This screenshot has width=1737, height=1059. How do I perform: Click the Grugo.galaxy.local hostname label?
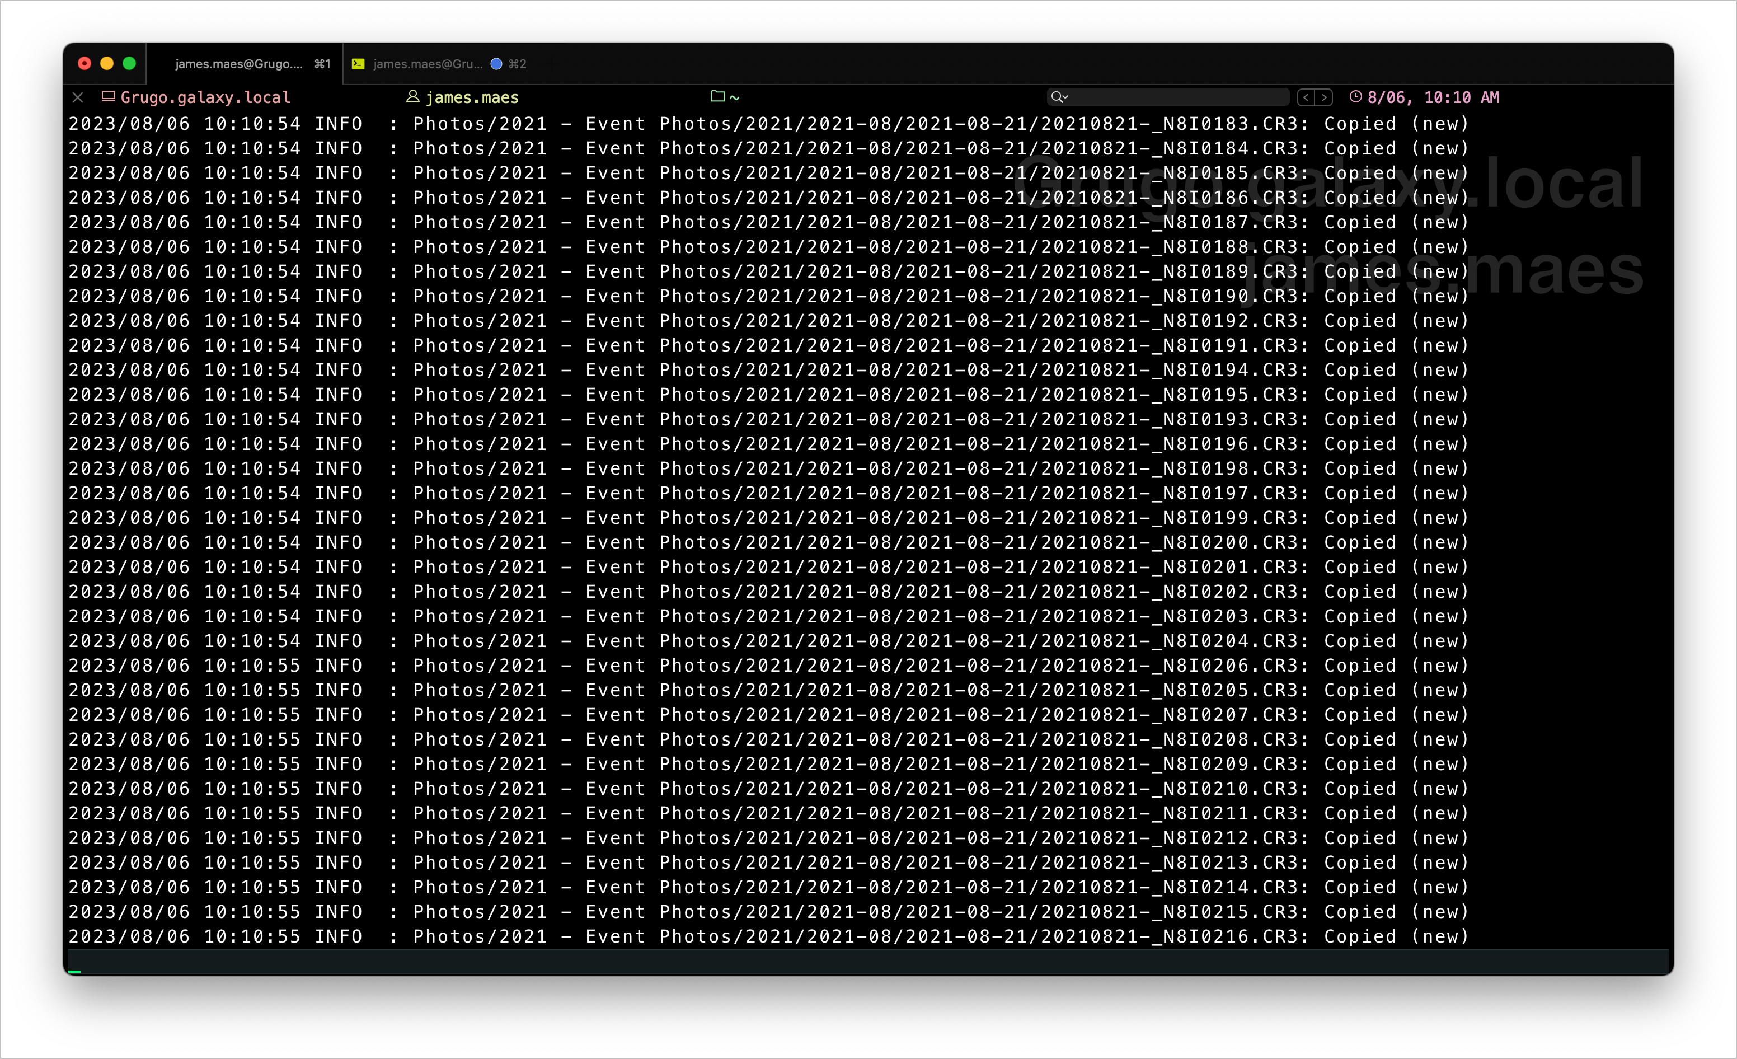coord(205,97)
